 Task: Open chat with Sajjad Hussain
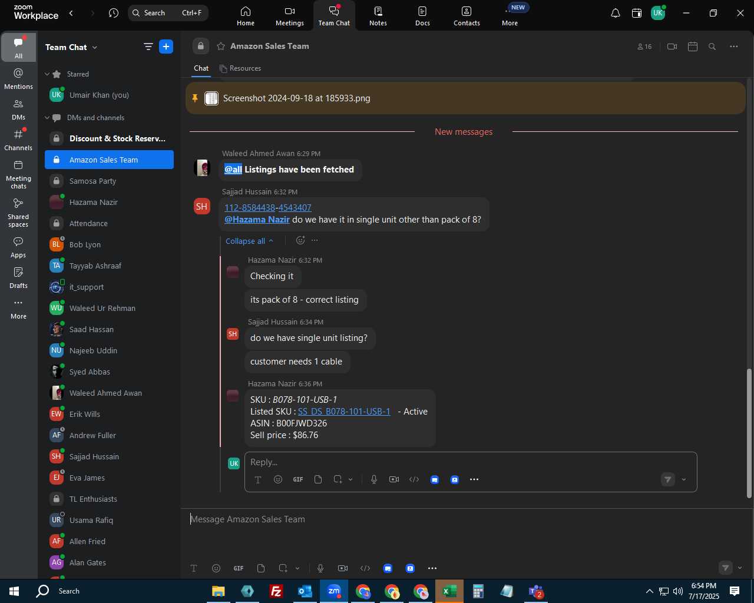coord(109,456)
